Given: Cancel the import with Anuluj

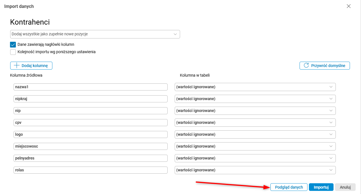Looking at the screenshot, I should point(345,187).
